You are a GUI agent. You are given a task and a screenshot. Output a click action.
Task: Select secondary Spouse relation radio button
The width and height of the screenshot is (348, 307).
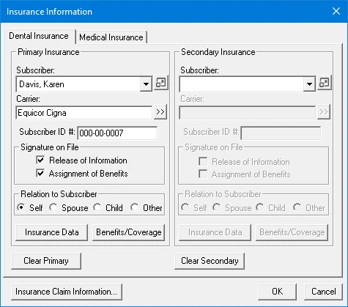(x=216, y=207)
